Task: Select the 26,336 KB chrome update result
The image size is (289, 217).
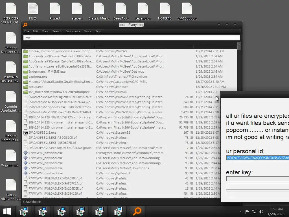Action: 121,117
